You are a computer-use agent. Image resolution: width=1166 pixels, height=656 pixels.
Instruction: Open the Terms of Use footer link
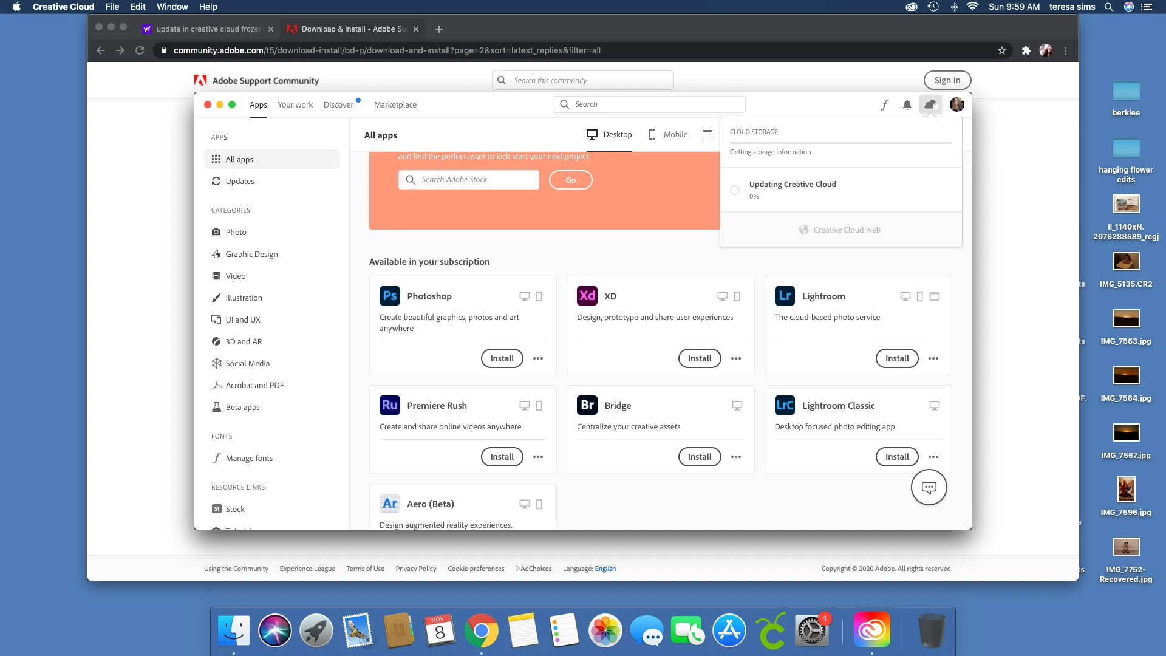coord(366,569)
